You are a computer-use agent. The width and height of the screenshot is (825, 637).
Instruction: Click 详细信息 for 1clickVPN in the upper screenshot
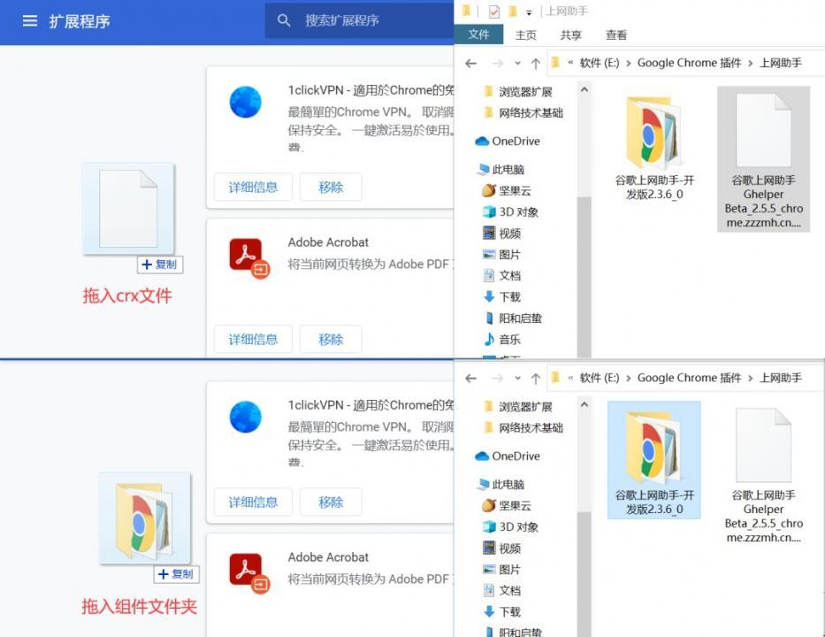(x=253, y=187)
